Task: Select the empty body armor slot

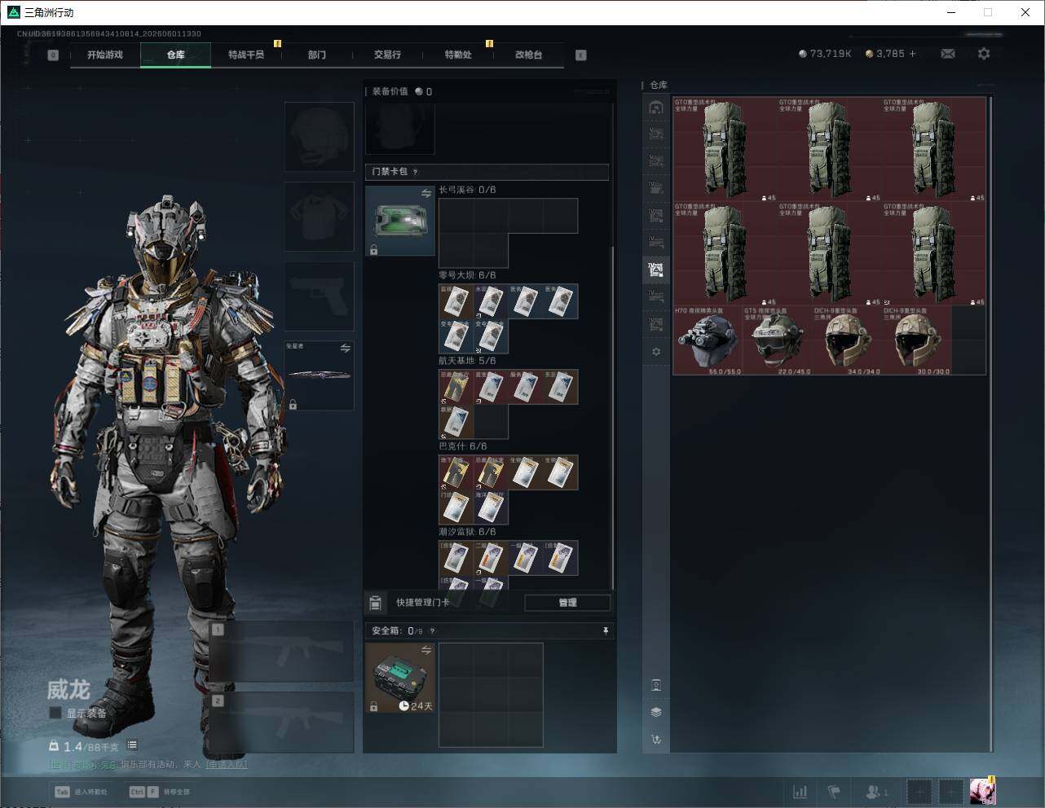Action: 320,217
